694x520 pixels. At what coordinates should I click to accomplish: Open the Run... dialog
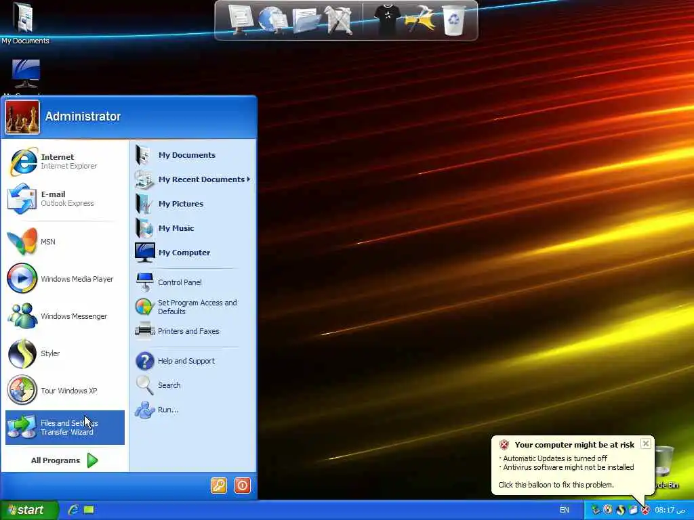pyautogui.click(x=193, y=410)
